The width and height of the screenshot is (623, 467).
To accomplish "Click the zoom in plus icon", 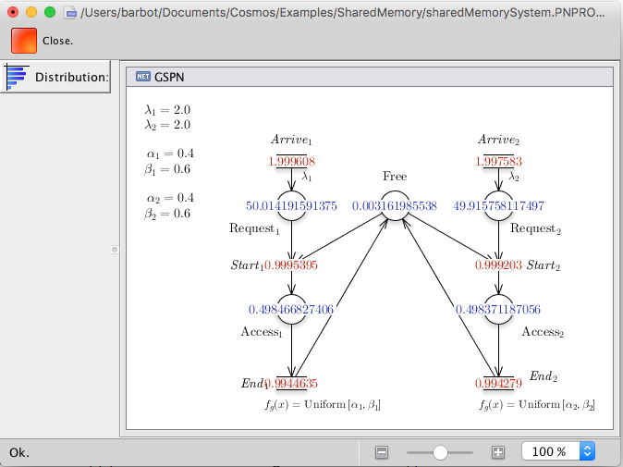I will click(498, 452).
